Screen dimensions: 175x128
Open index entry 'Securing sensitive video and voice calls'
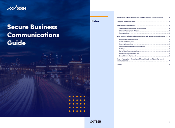tap(144, 46)
